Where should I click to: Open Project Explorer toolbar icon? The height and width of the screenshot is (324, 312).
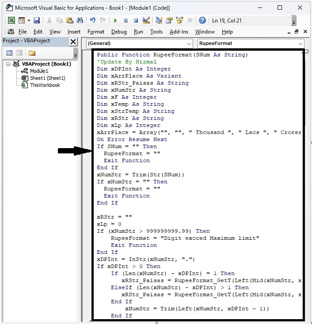tap(159, 20)
